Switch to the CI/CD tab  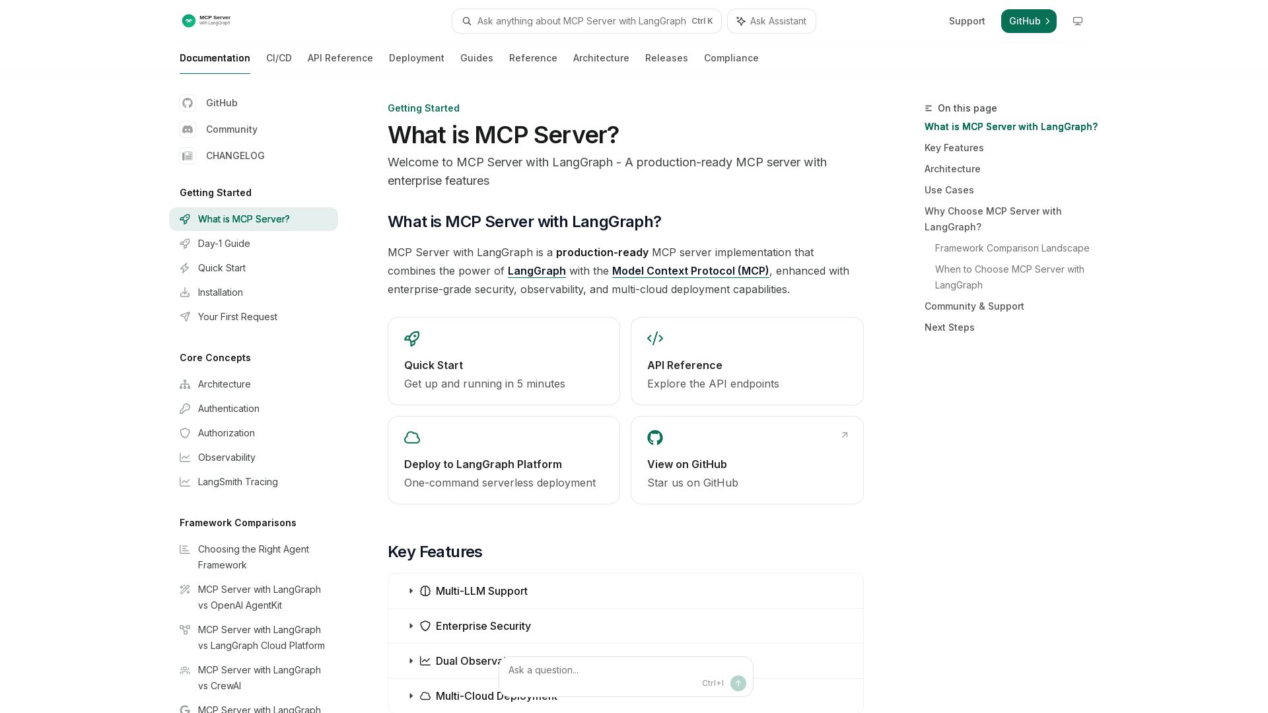(279, 58)
